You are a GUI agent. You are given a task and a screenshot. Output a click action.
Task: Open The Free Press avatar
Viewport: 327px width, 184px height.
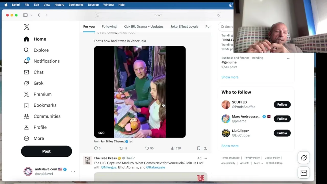click(88, 160)
